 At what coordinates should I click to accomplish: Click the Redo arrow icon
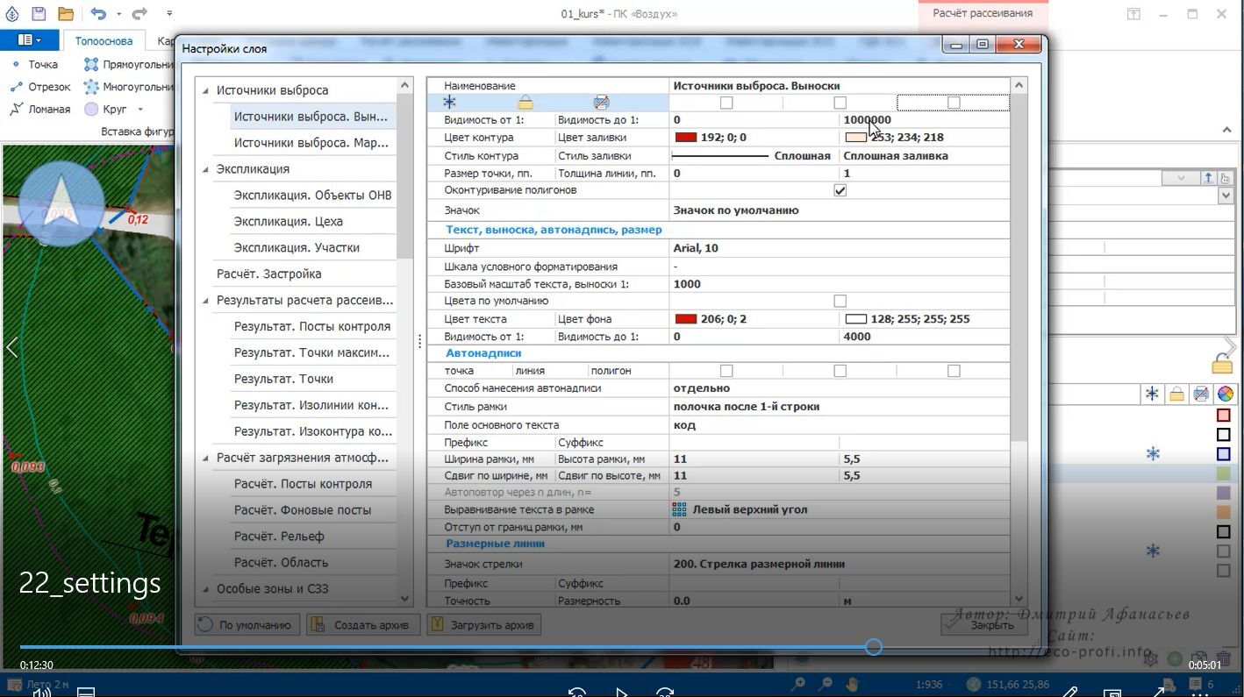point(139,13)
